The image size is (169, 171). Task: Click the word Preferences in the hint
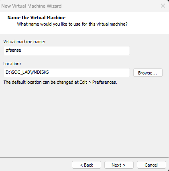105,82
